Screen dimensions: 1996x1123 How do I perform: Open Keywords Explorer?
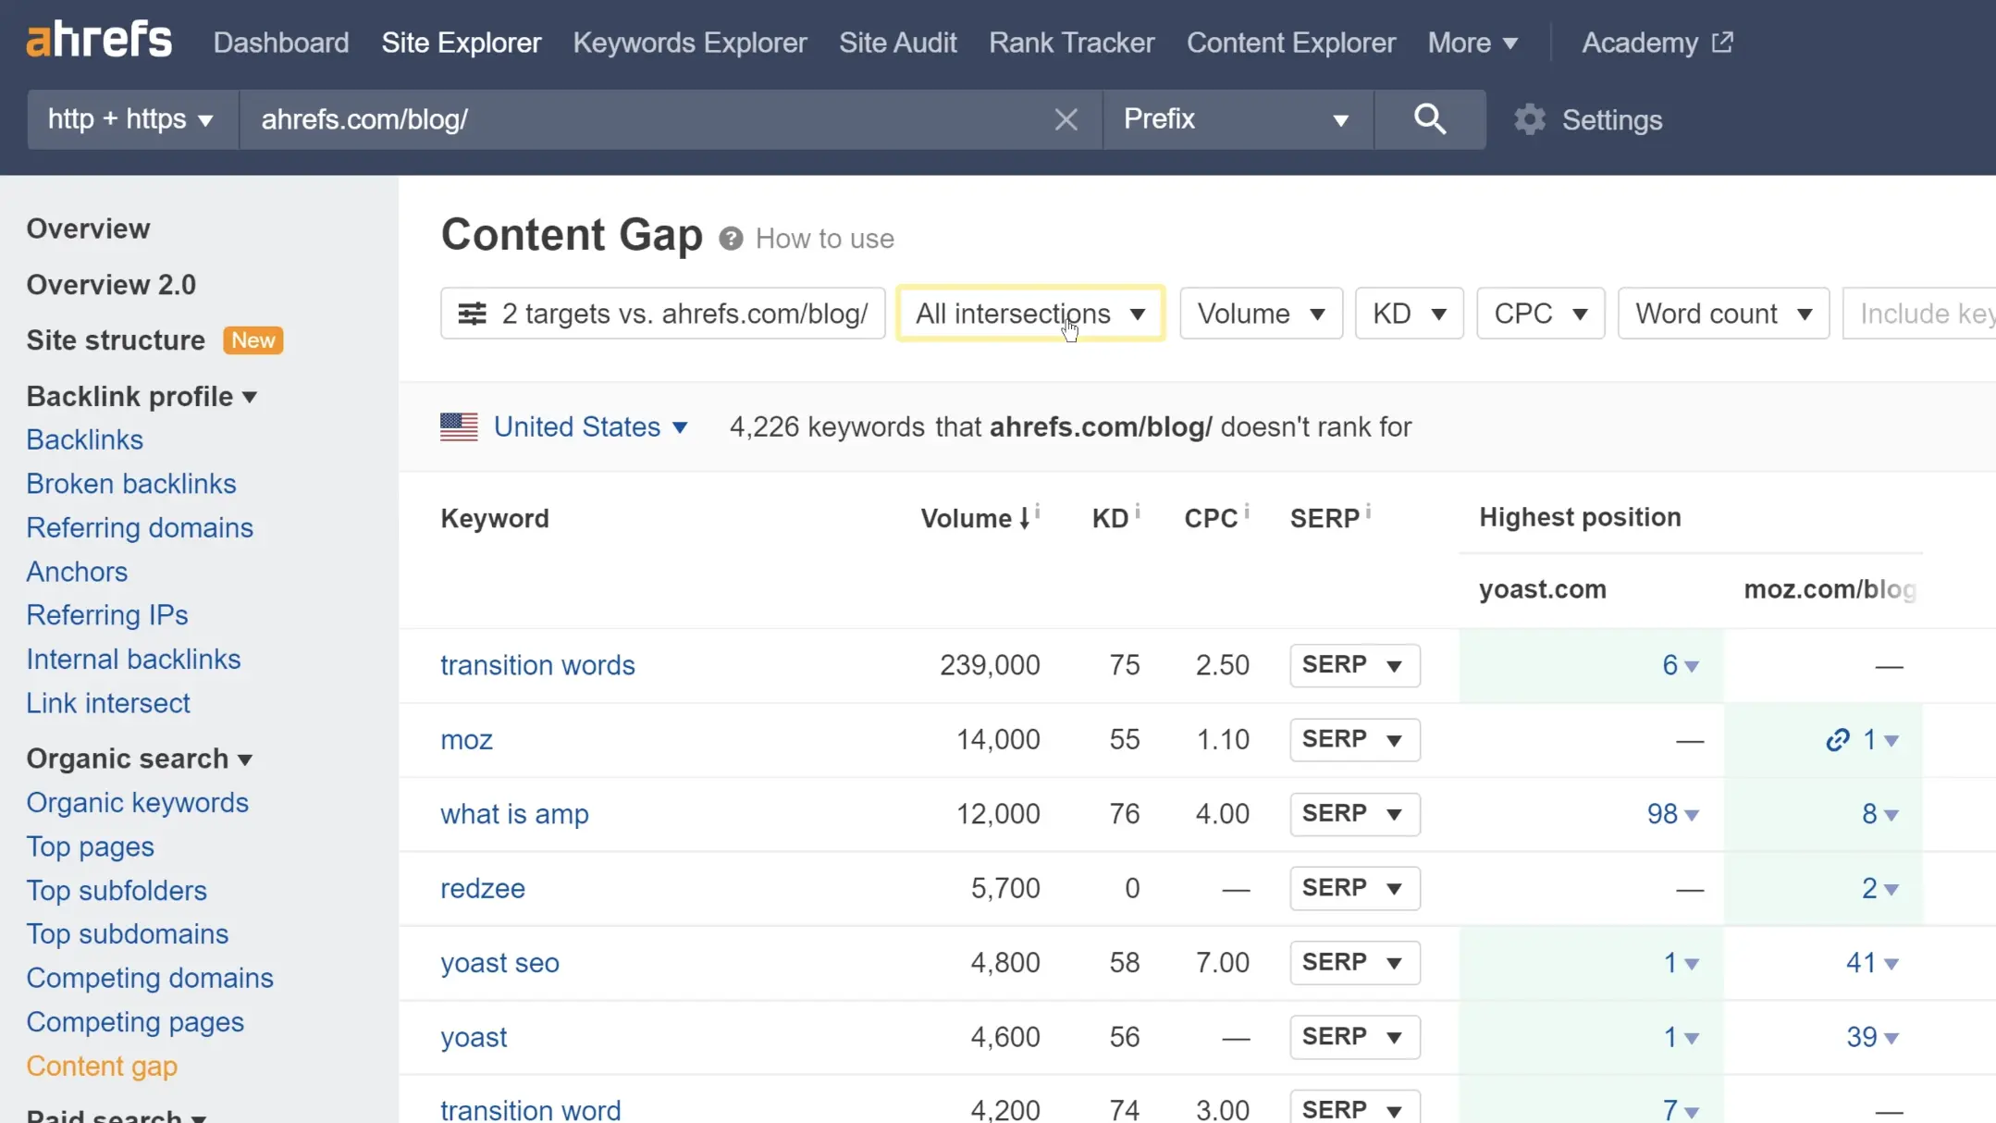pyautogui.click(x=690, y=43)
